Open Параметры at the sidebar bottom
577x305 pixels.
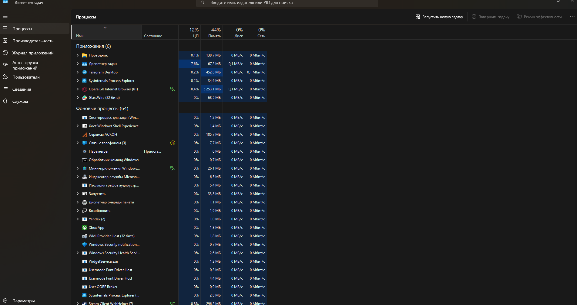[23, 301]
